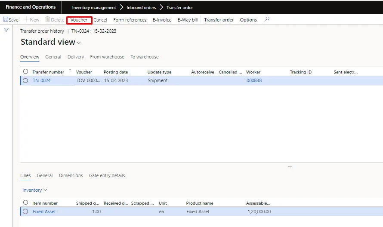Click the Save disk icon
Screen dimensions: 383x227
5,19
